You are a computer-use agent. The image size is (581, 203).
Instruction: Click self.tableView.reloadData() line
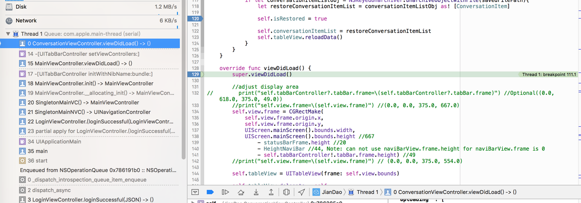(300, 37)
